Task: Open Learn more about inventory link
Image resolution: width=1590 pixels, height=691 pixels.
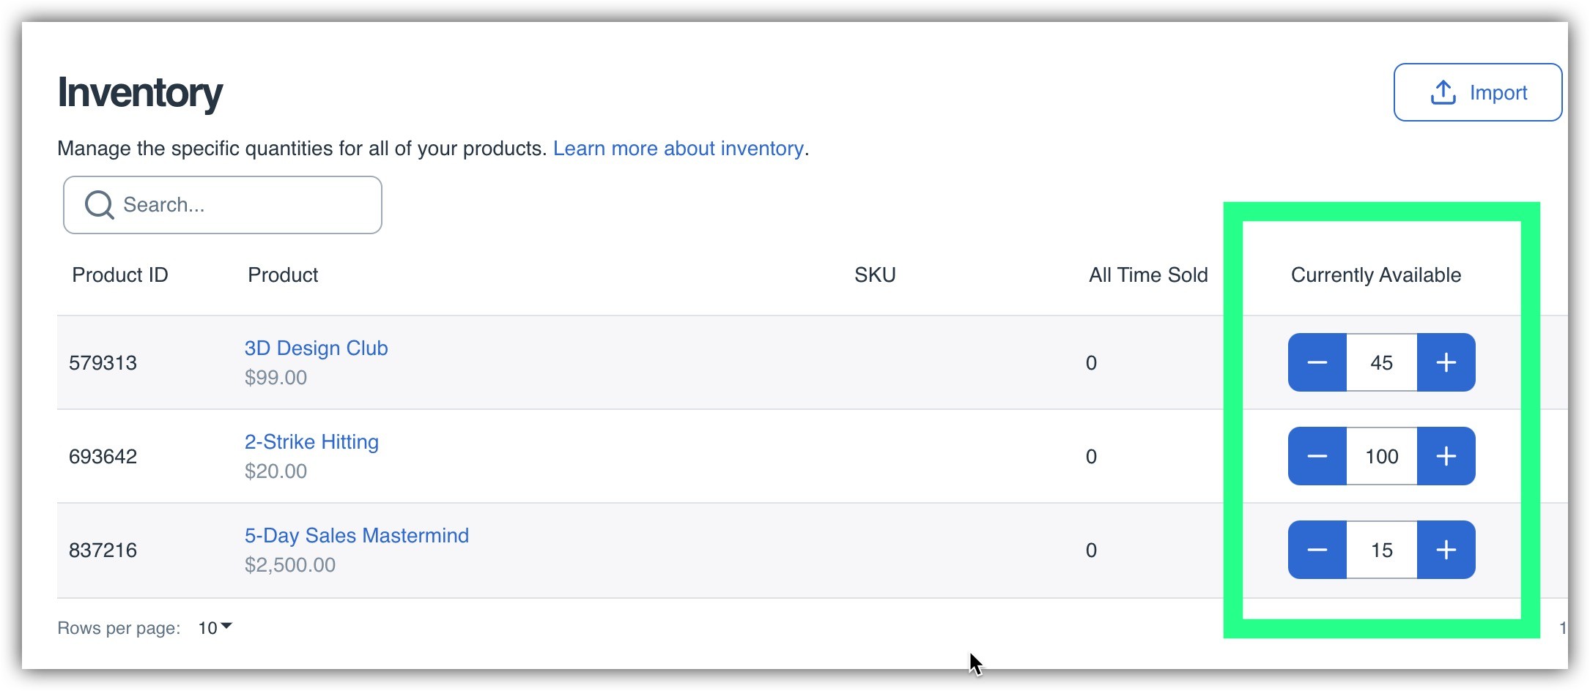Action: click(678, 149)
